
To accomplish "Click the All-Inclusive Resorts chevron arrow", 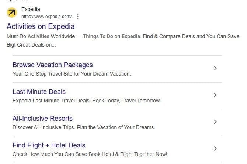I will point(215,122).
